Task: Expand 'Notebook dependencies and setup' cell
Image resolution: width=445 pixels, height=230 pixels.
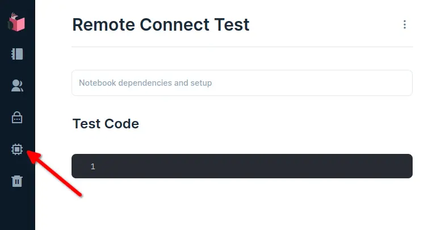Action: [242, 83]
